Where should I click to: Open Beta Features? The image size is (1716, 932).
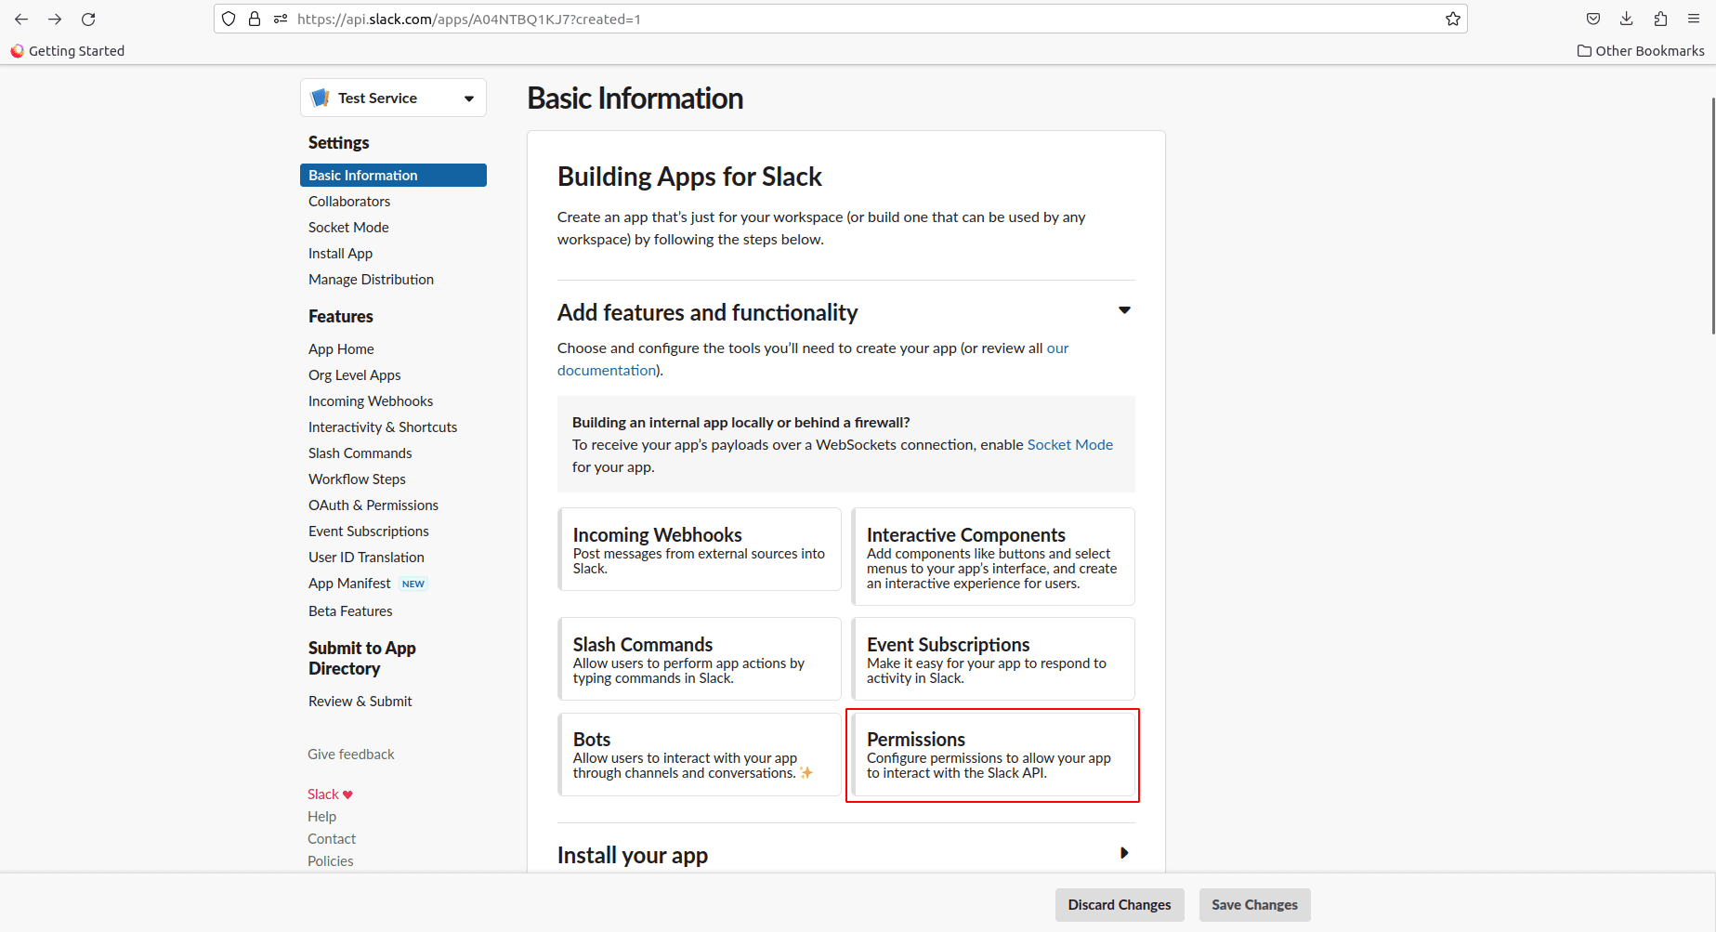pos(350,611)
